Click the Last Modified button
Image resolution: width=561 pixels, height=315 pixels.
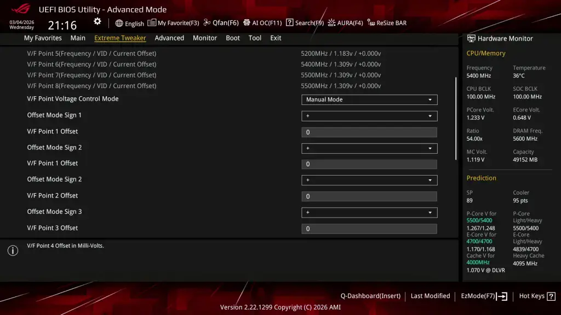point(431,296)
